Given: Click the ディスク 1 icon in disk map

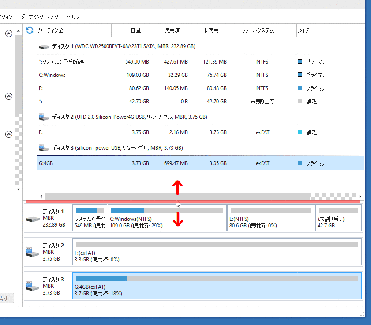Looking at the screenshot, I should point(33,219).
